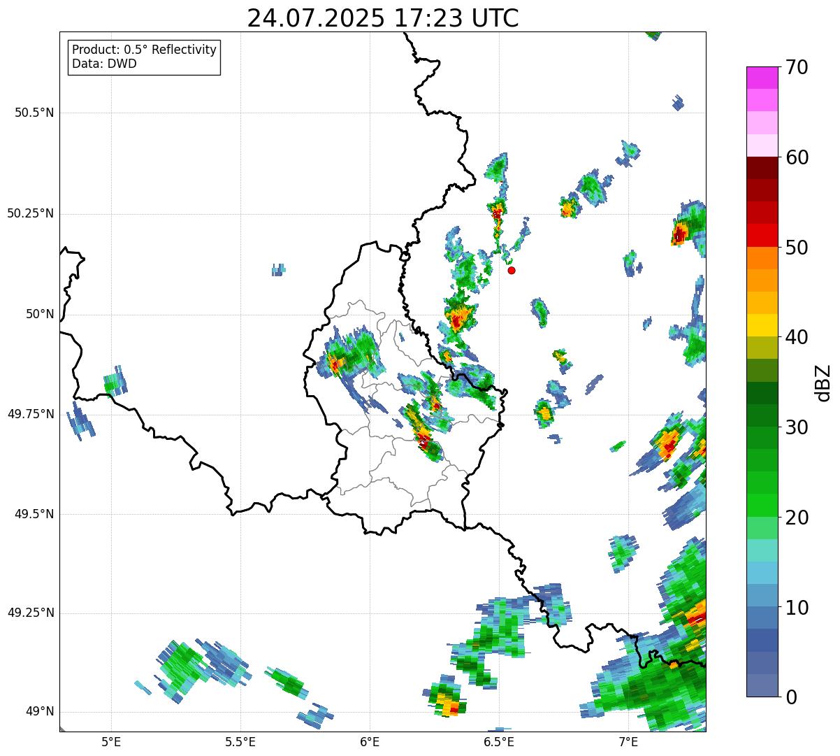Click the title 24.07.2025 17:23 UTC

click(x=383, y=18)
